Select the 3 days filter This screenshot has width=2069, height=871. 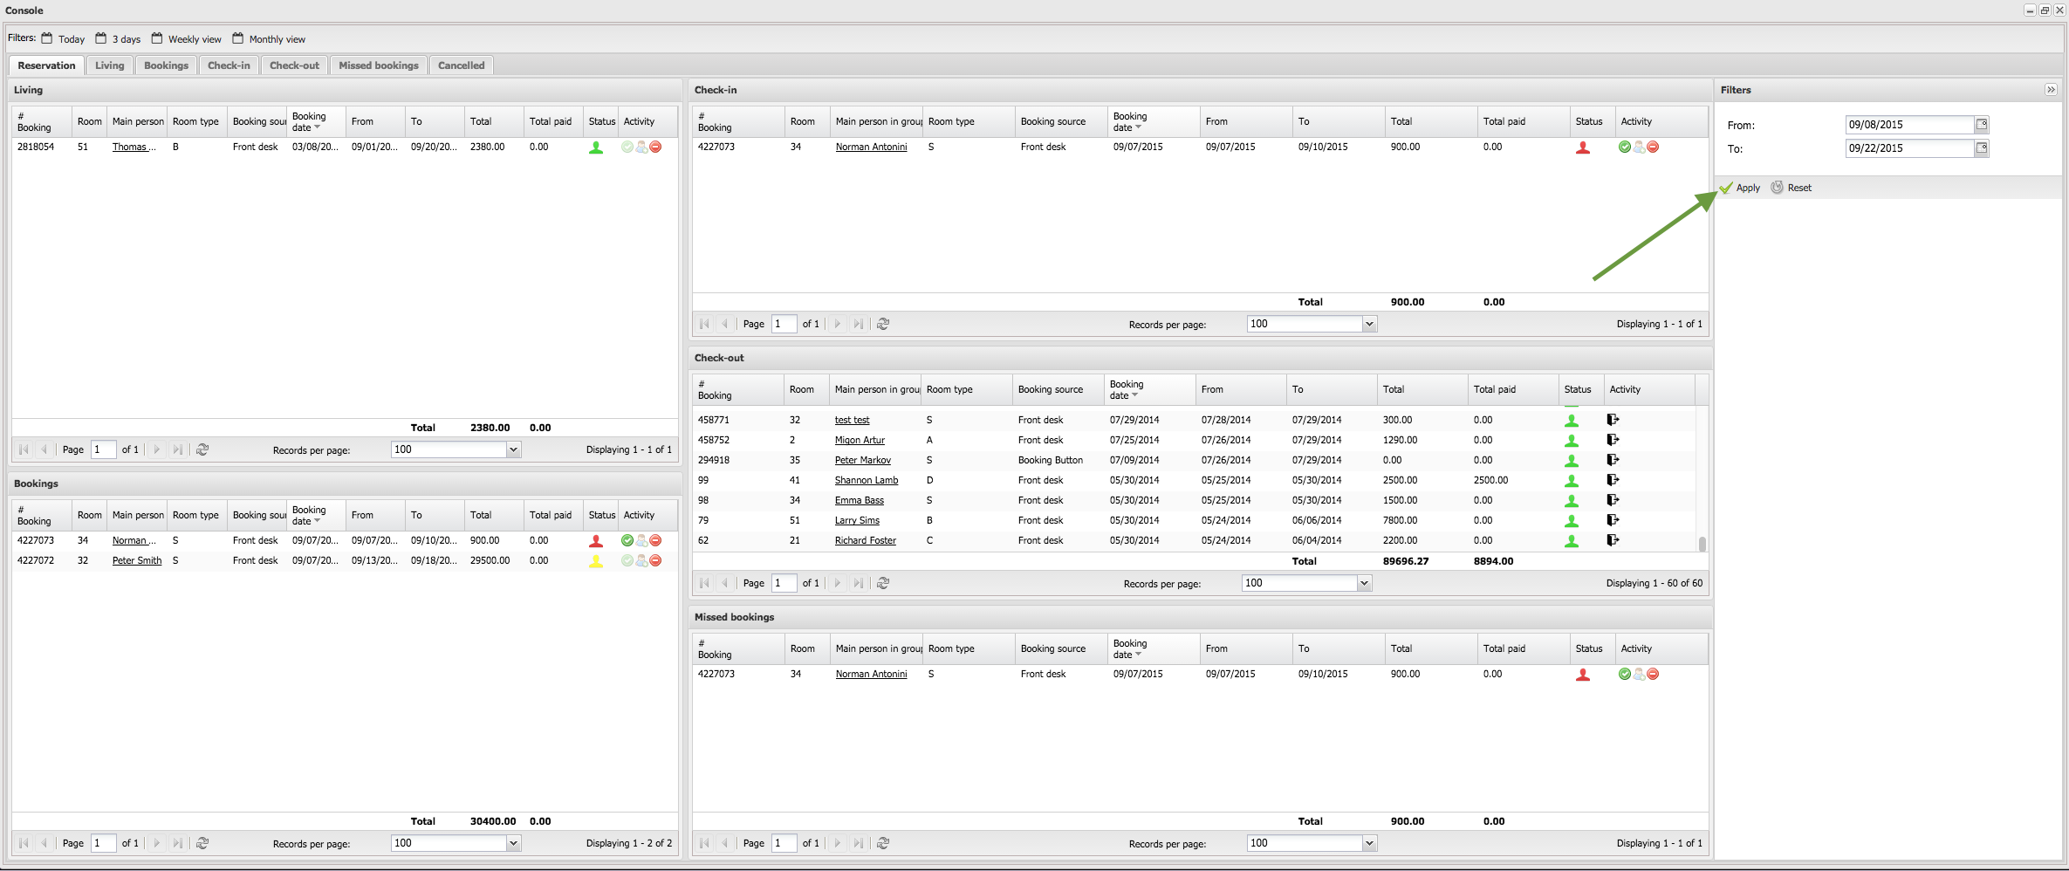tap(118, 38)
